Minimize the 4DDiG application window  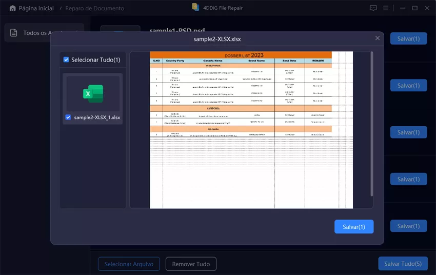tap(401, 8)
